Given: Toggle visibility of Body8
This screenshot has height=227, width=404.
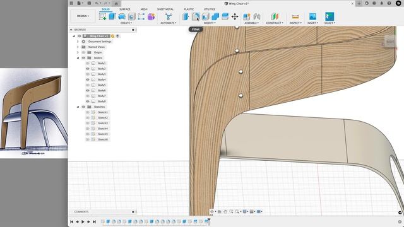Looking at the screenshot, I should (88, 102).
